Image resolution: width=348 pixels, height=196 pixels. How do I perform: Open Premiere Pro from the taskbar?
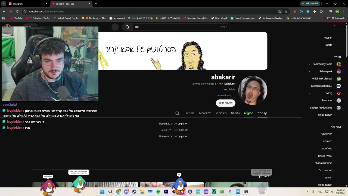[x=166, y=192]
